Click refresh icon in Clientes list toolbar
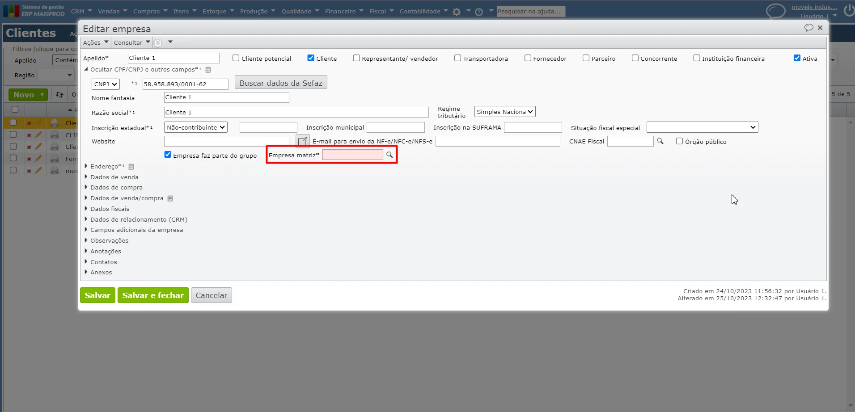This screenshot has width=855, height=412. pos(59,95)
